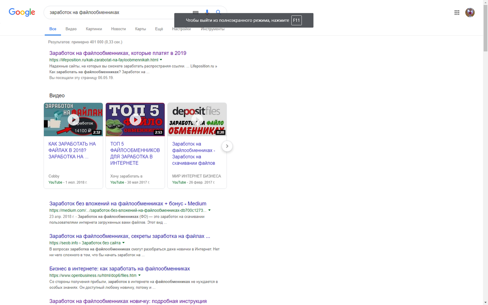Image resolution: width=488 pixels, height=305 pixels.
Task: Play the depositfiles video thumbnail
Action: tap(197, 120)
